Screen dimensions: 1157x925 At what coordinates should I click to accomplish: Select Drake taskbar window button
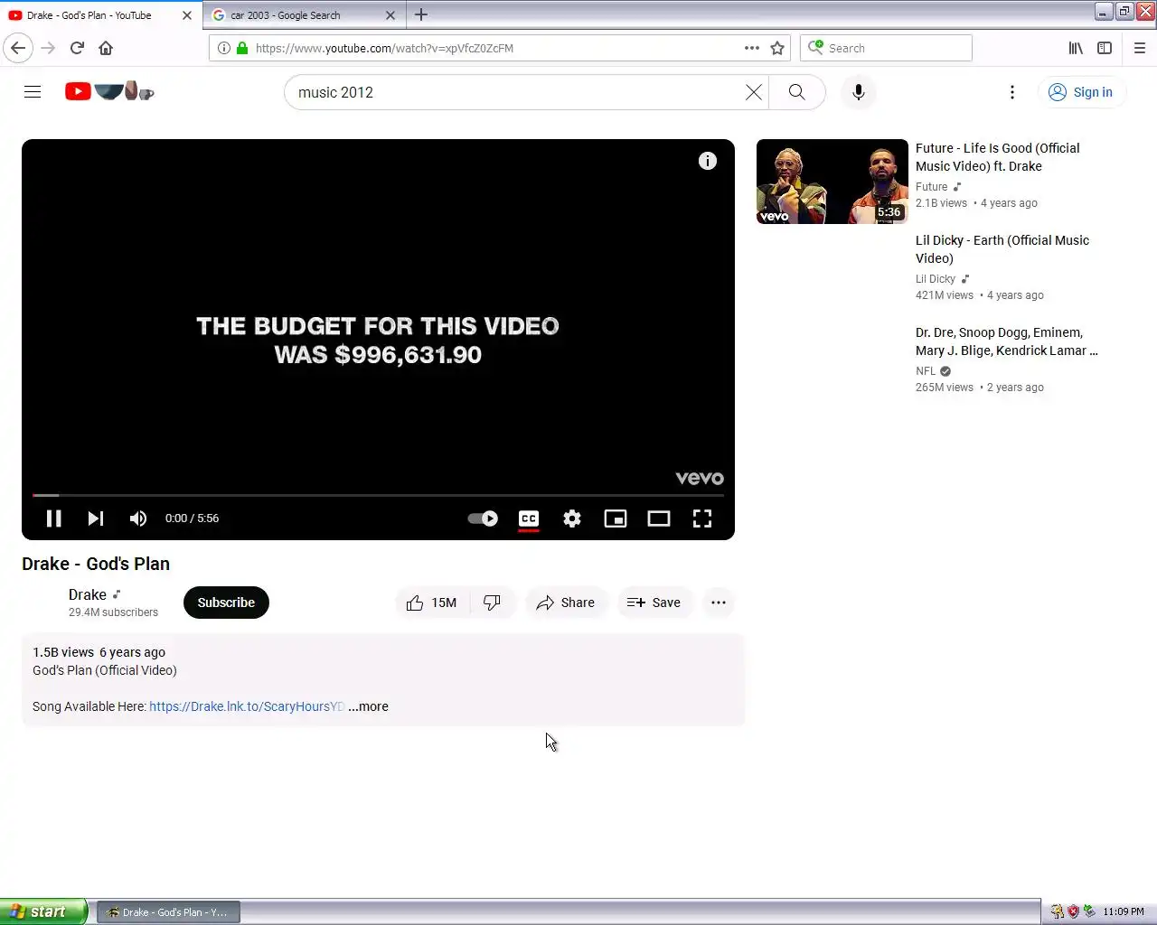pyautogui.click(x=168, y=912)
